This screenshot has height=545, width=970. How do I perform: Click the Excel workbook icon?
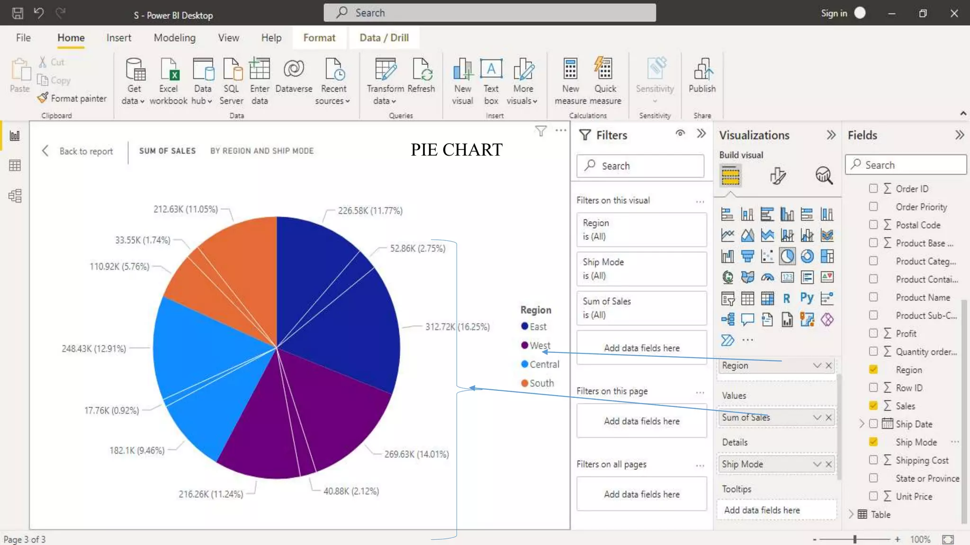pyautogui.click(x=169, y=69)
